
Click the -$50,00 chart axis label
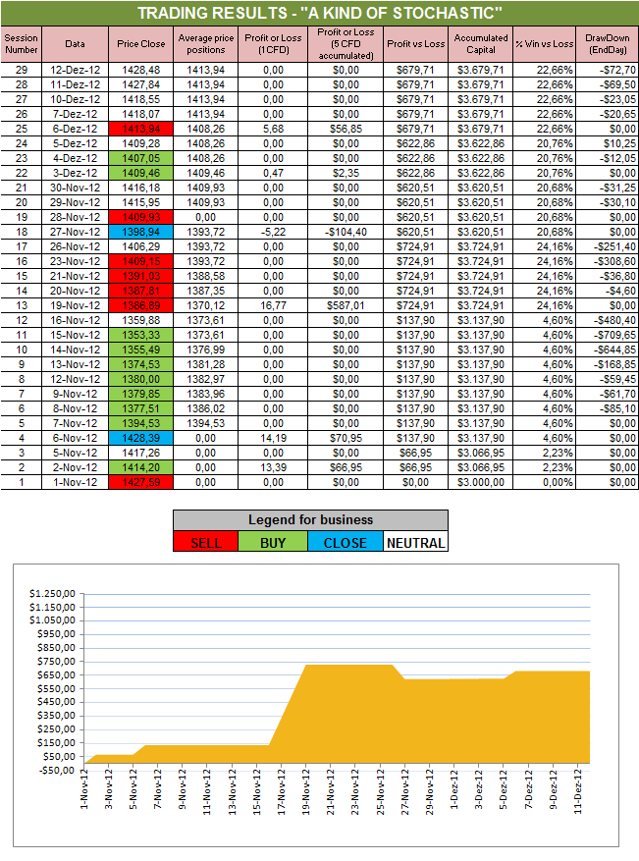click(x=57, y=770)
